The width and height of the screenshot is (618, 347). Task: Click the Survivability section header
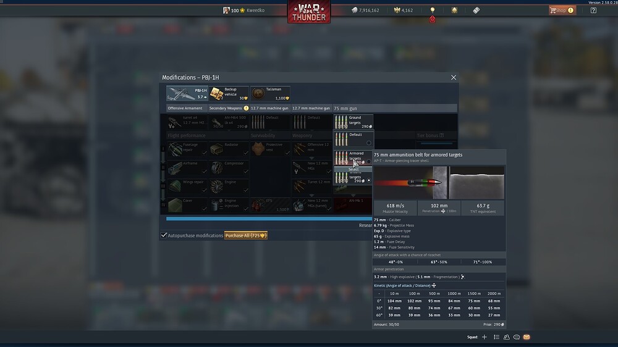263,135
